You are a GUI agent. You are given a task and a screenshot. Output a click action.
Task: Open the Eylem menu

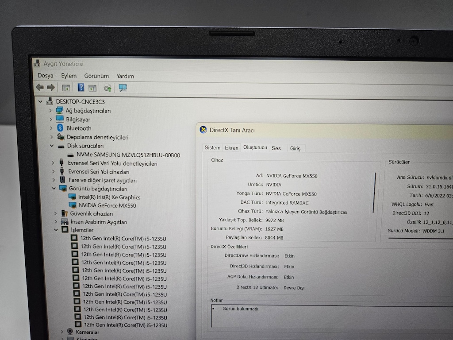[x=69, y=76]
